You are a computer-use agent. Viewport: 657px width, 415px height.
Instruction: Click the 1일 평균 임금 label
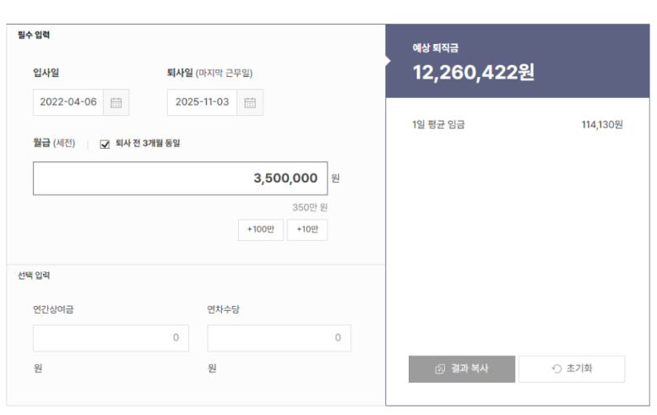(x=438, y=125)
